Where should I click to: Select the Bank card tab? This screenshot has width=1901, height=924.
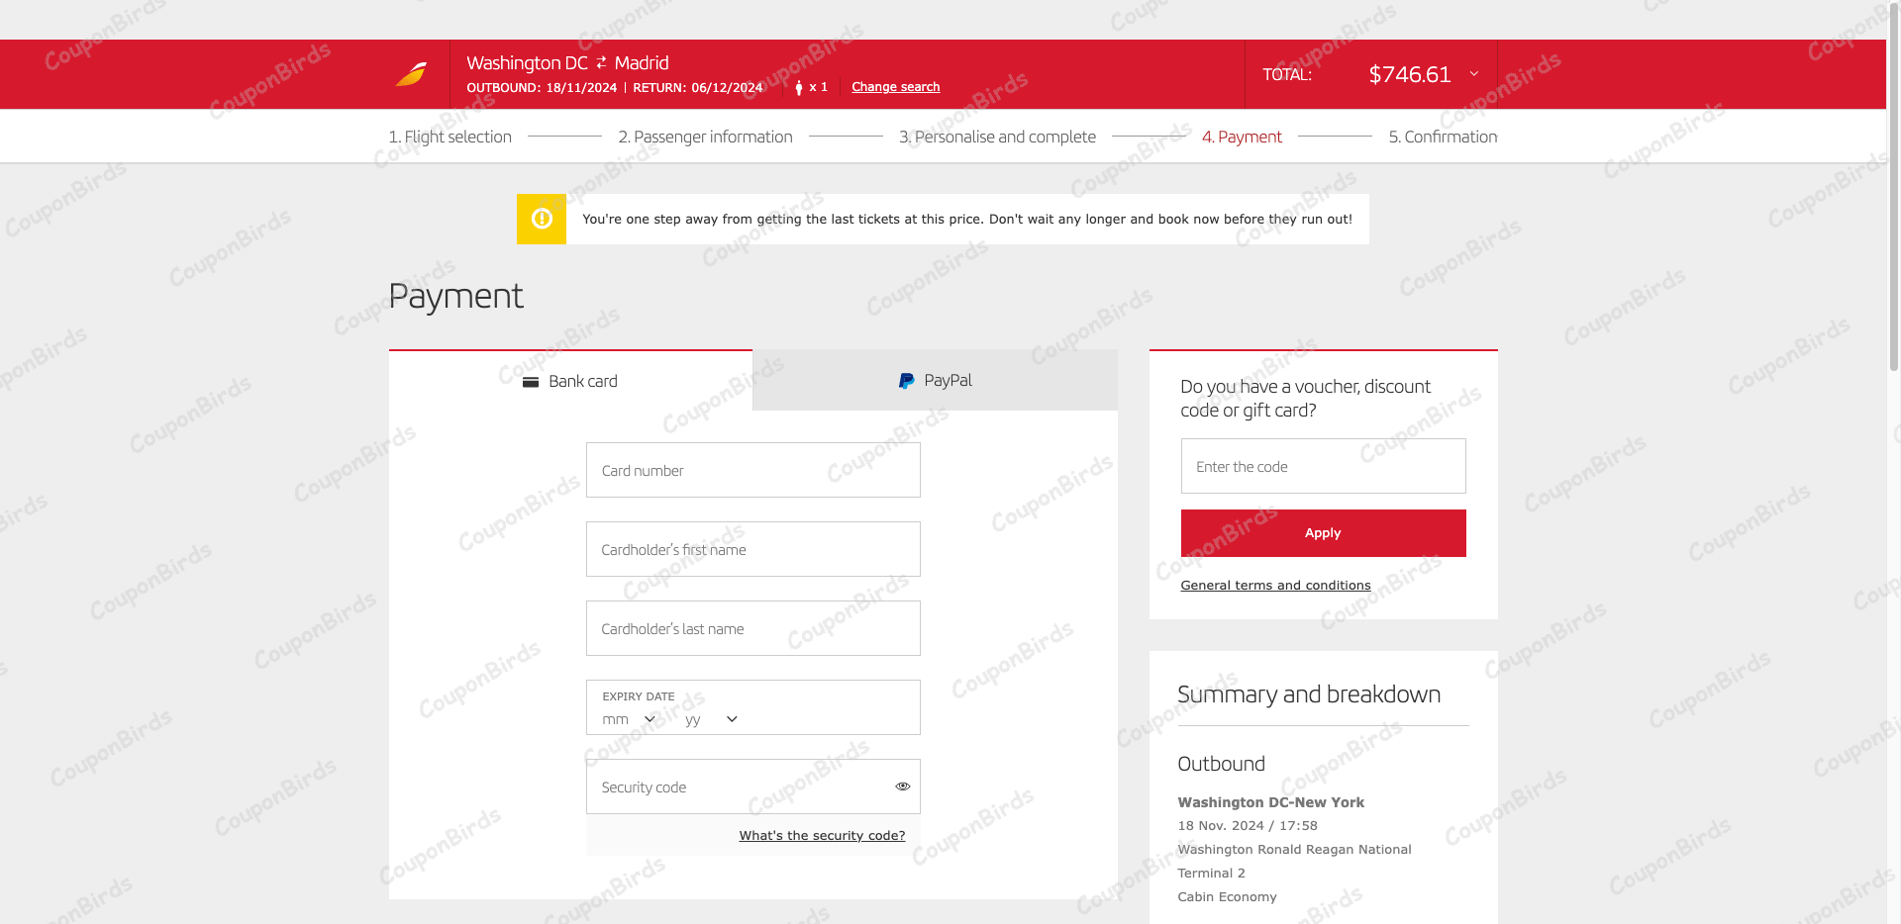570,381
